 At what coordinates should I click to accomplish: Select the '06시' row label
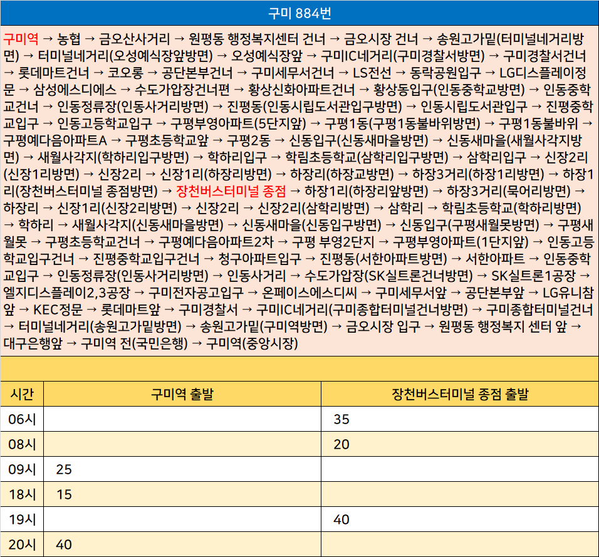click(x=22, y=419)
